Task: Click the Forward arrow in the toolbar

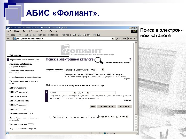Action: tap(20, 35)
